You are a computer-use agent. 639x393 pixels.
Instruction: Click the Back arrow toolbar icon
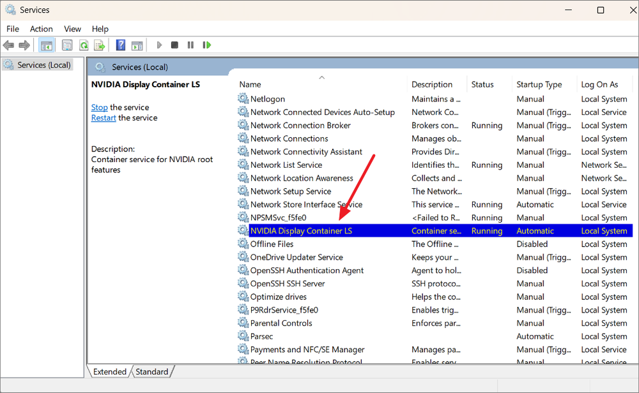8,45
